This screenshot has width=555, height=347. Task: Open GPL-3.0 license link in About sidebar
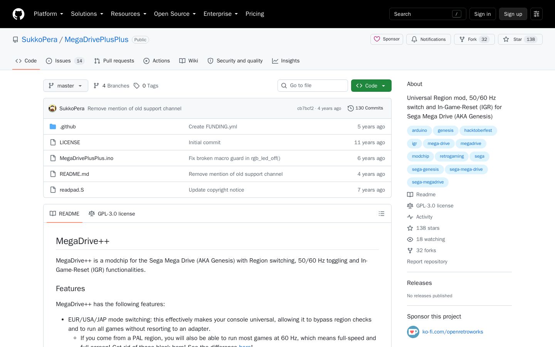coord(430,206)
